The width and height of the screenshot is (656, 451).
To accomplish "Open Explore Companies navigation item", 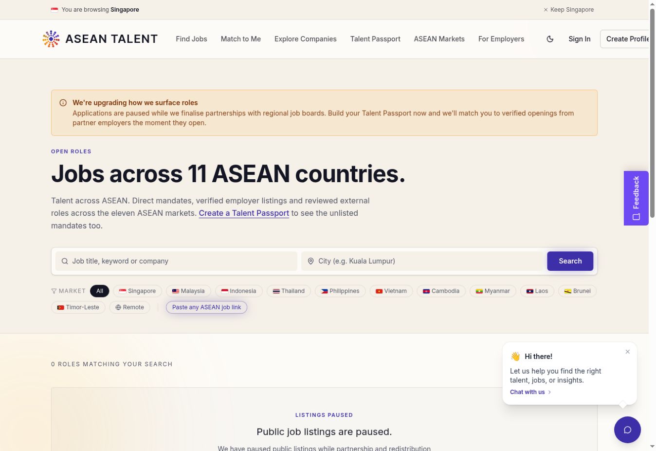I will pyautogui.click(x=306, y=39).
